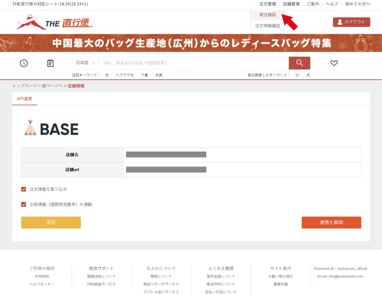Open the clipboard order list icon
Screen dimensions: 382x295
pyautogui.click(x=50, y=63)
